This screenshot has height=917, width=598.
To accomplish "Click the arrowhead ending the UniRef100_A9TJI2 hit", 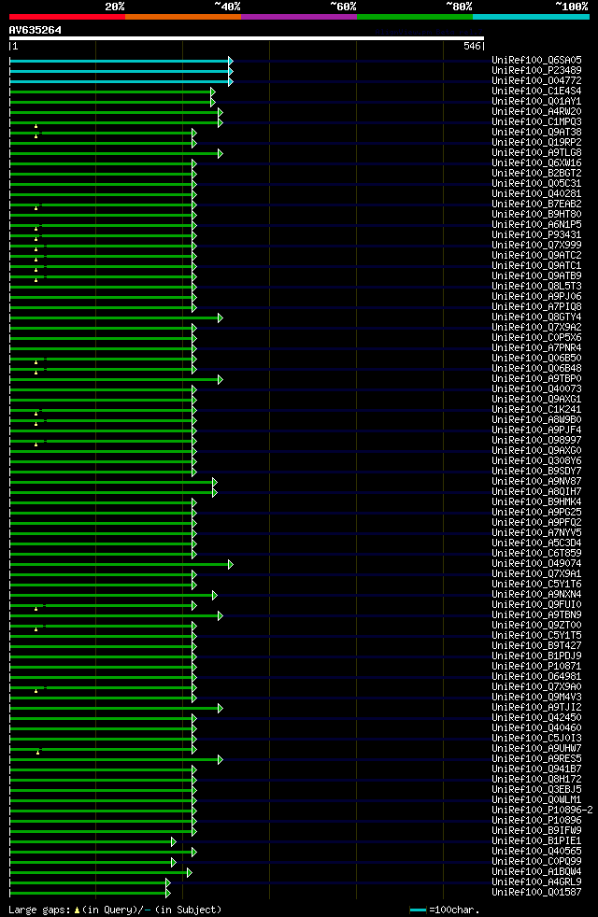I will click(x=220, y=708).
